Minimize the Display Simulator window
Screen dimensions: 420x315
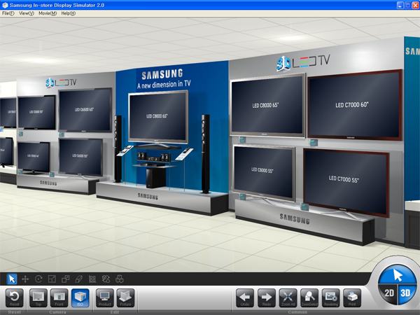pyautogui.click(x=400, y=5)
